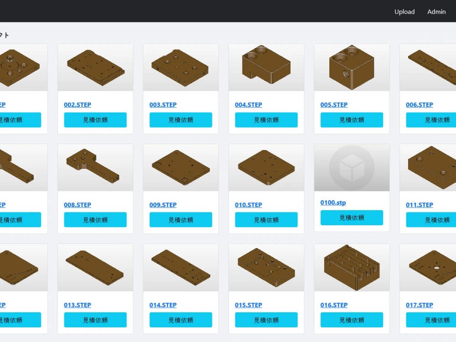This screenshot has width=456, height=342.
Task: Preview the 015.STEP pocketed plate thumbnail
Action: [x=266, y=268]
